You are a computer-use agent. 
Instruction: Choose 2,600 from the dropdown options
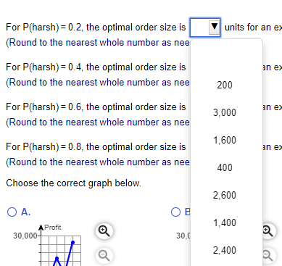(x=225, y=195)
